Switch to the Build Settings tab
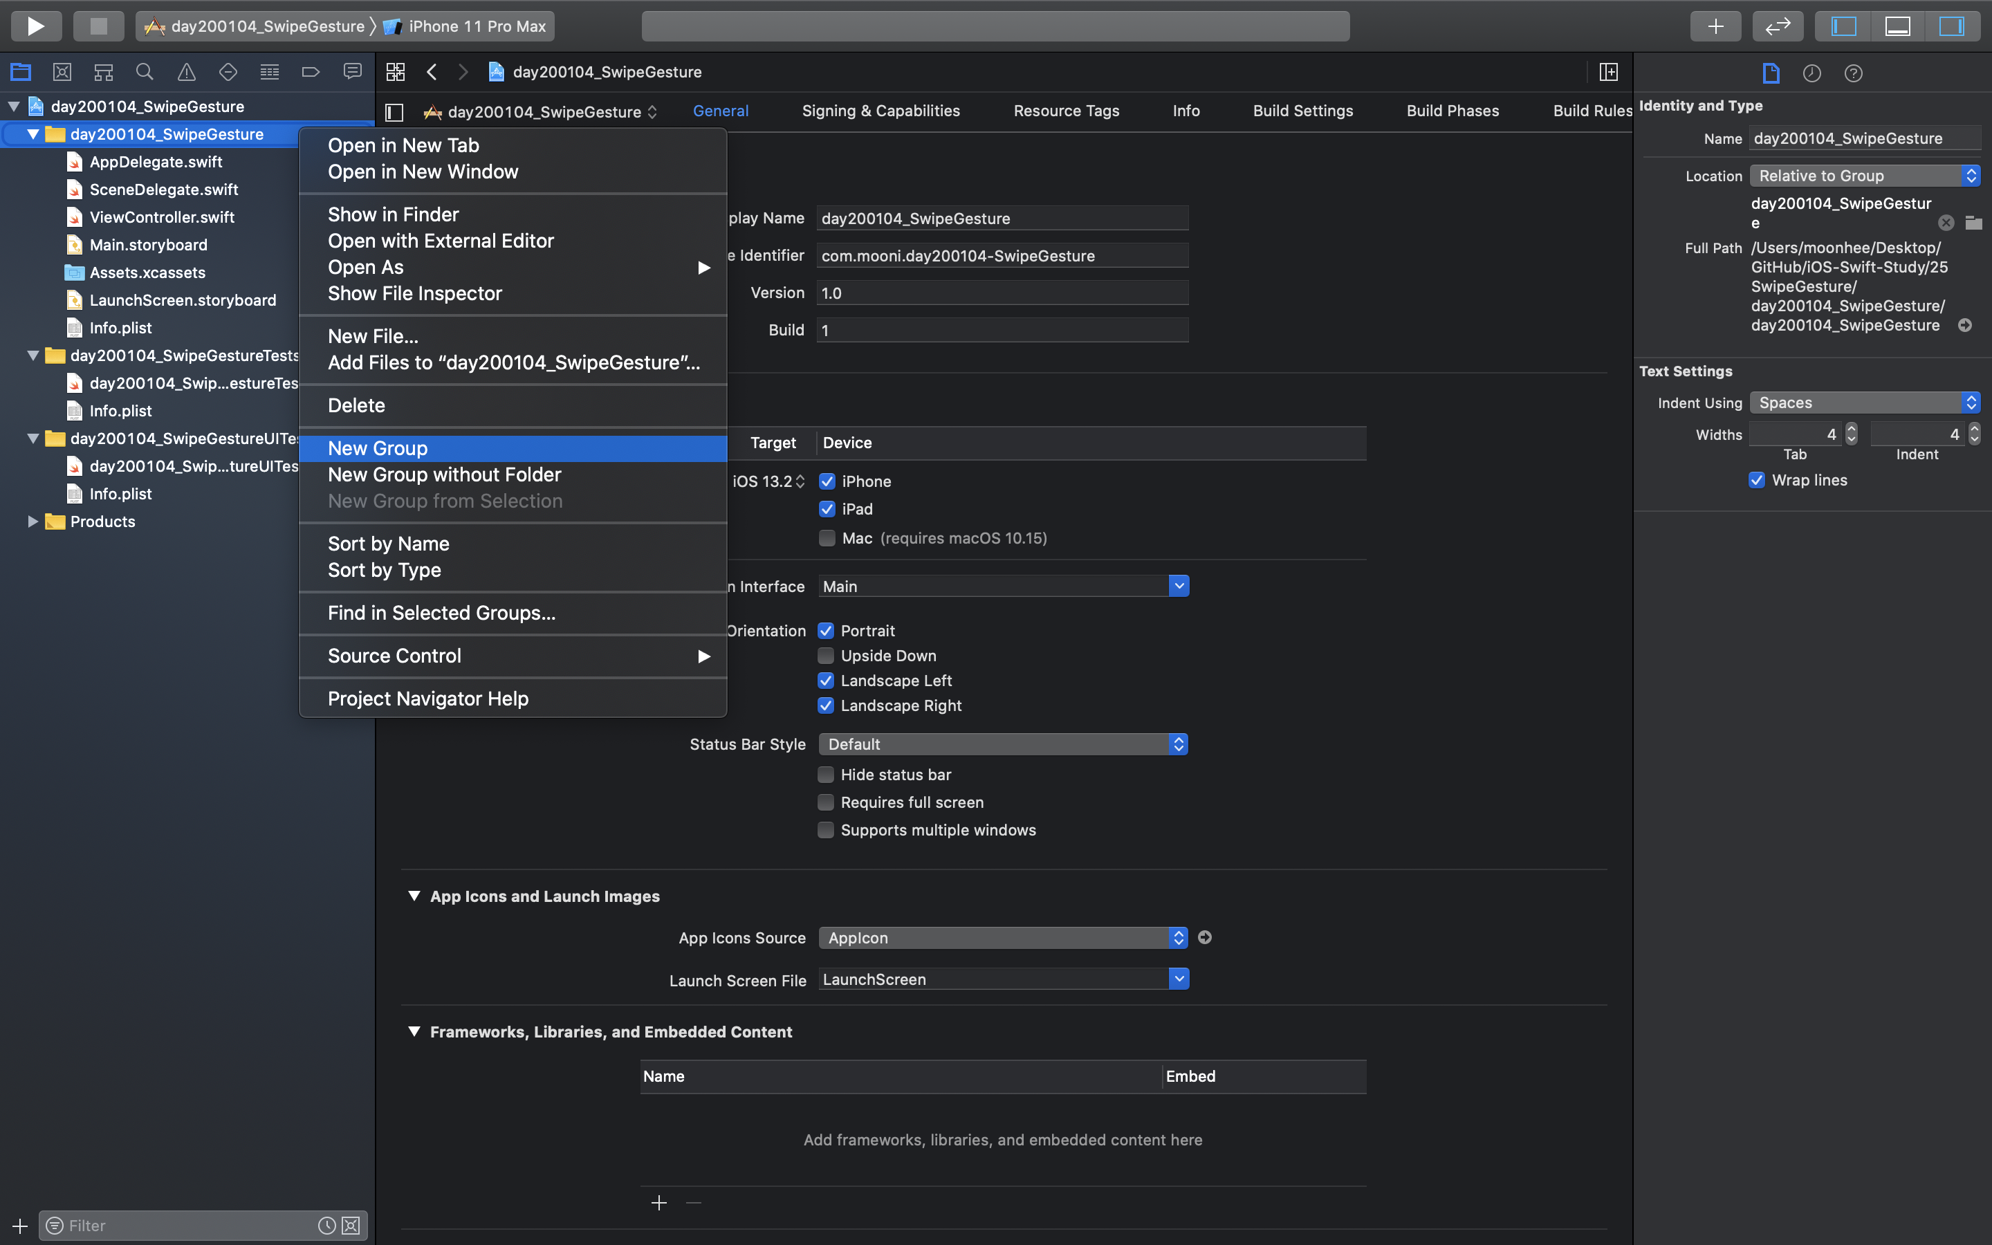Viewport: 1992px width, 1245px height. tap(1302, 111)
